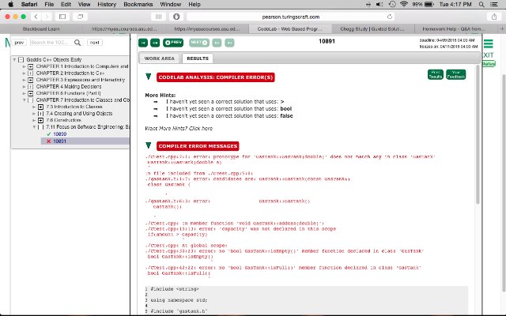Select 7.4 Creating and Using Objects
Image resolution: width=506 pixels, height=316 pixels.
point(79,114)
